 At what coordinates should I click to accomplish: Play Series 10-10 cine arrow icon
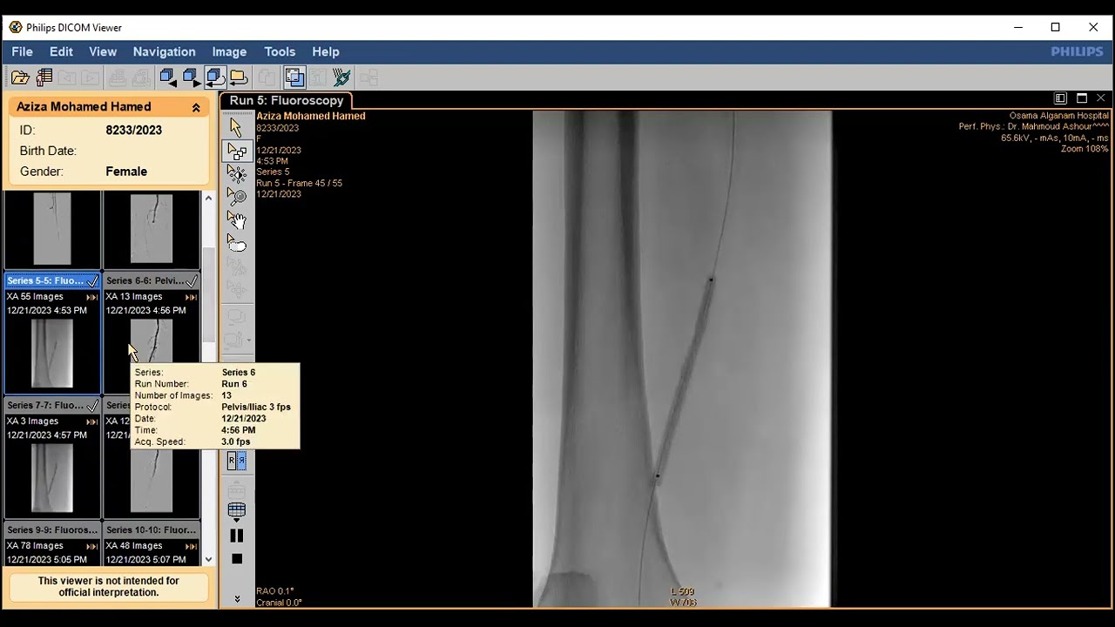191,546
